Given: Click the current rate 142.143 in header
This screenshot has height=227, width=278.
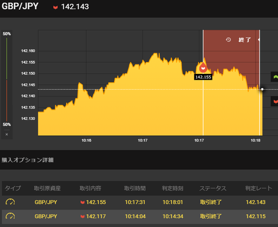Looking at the screenshot, I should (x=75, y=7).
